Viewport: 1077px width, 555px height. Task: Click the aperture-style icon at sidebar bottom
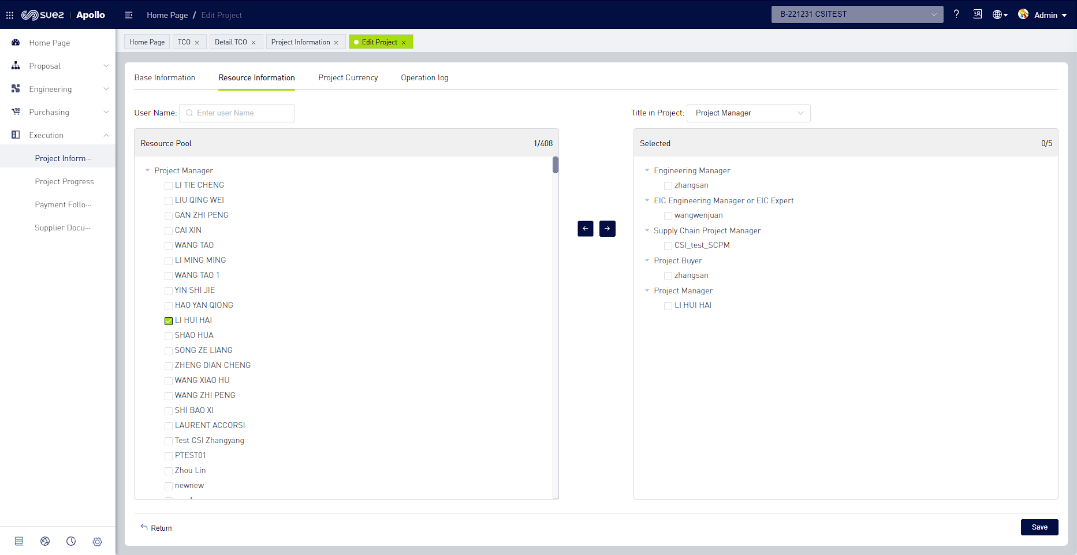(x=45, y=541)
